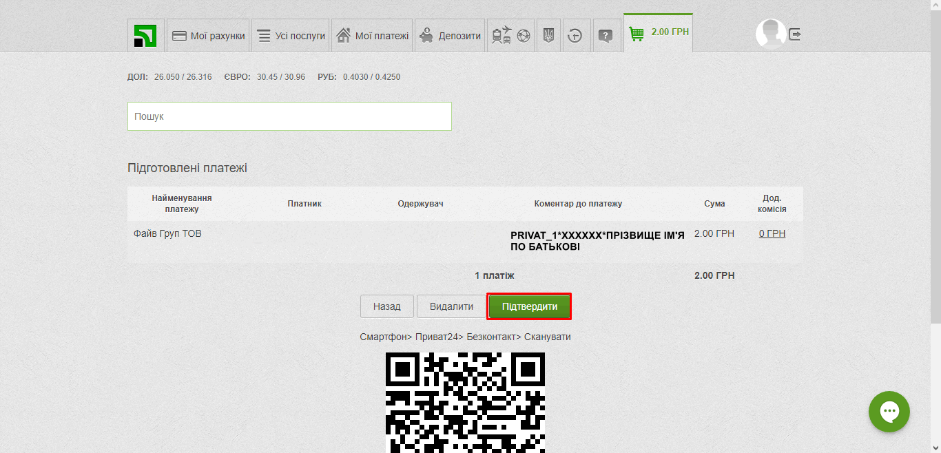The height and width of the screenshot is (453, 941).
Task: Click the ЄВРО exchange rate value
Action: click(281, 77)
